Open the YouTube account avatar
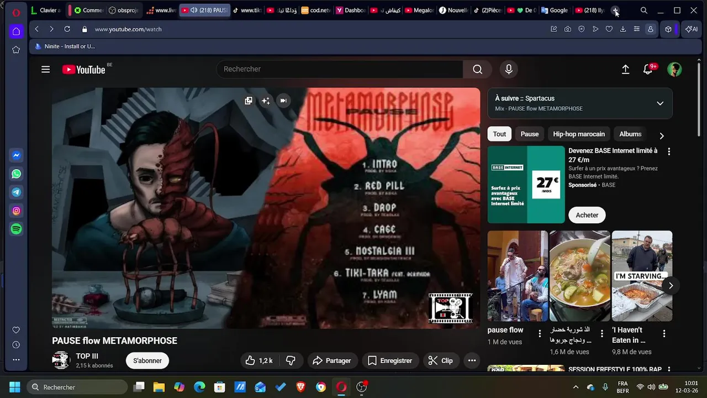The width and height of the screenshot is (707, 398). tap(674, 69)
